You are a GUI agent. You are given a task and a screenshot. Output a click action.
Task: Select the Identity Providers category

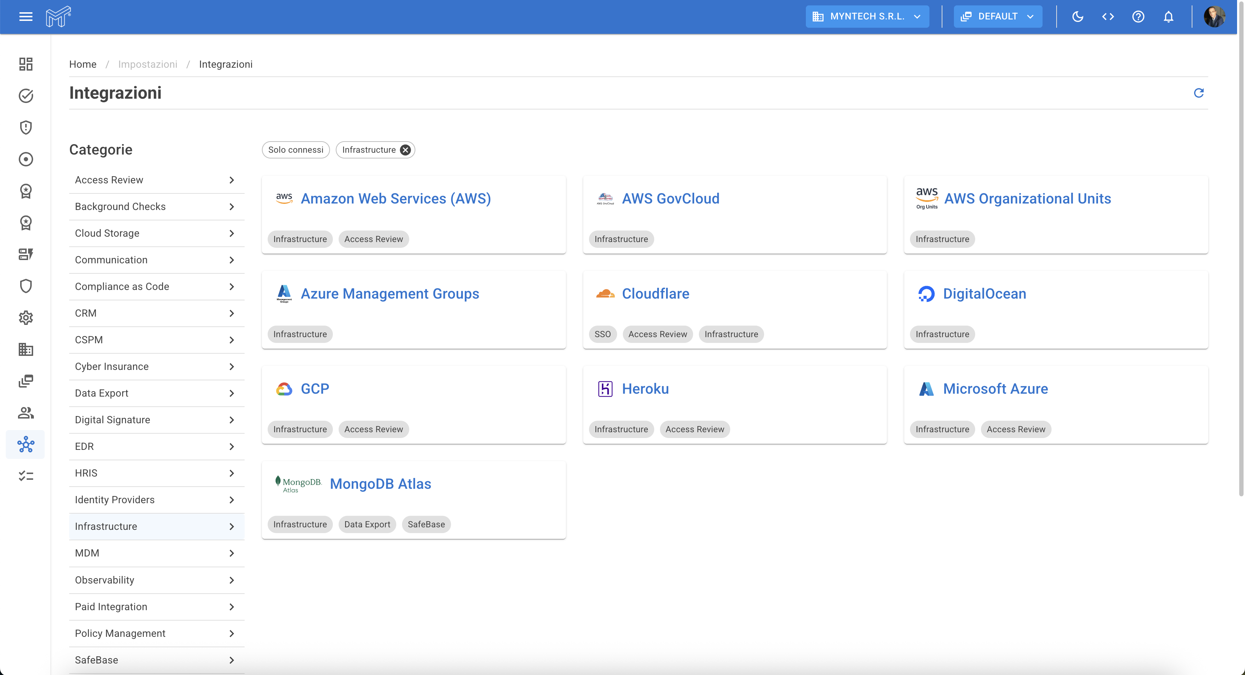[157, 500]
